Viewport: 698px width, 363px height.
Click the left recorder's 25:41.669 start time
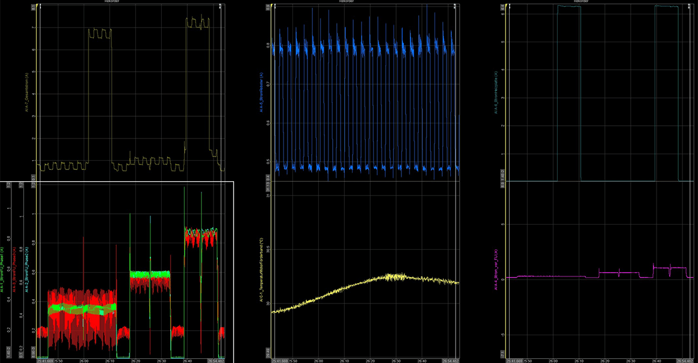(x=45, y=360)
